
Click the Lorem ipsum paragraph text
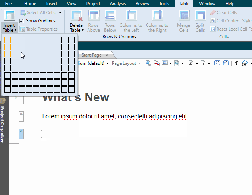(115, 116)
